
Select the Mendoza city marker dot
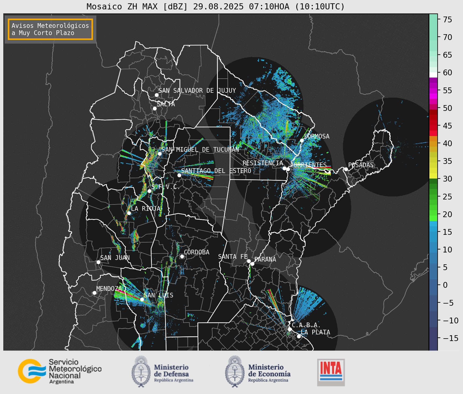[94, 293]
